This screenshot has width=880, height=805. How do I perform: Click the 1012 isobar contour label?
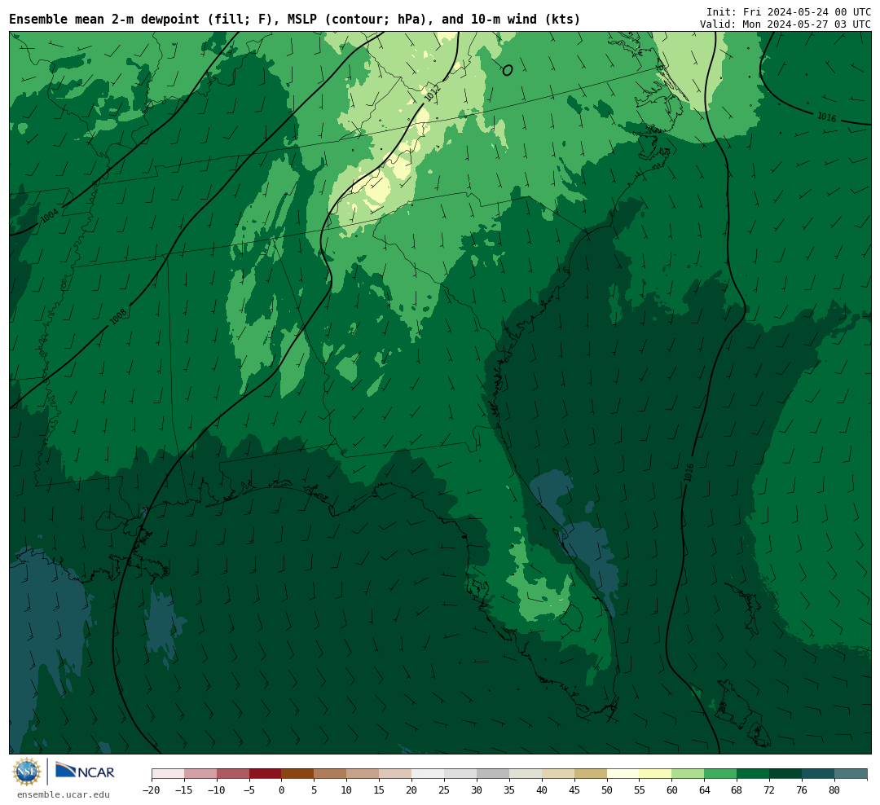(x=432, y=93)
